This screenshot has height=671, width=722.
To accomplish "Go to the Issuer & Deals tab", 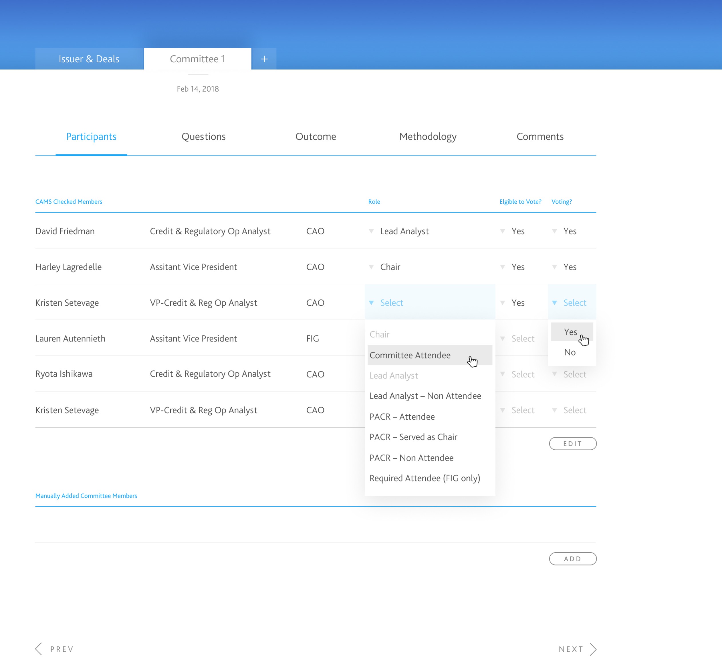I will [x=89, y=59].
